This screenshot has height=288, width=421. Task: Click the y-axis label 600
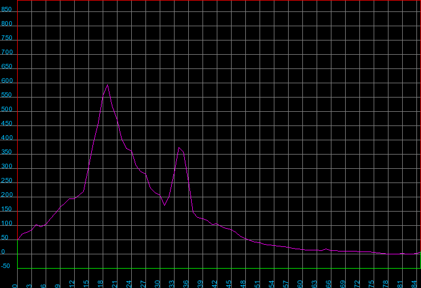coord(7,80)
